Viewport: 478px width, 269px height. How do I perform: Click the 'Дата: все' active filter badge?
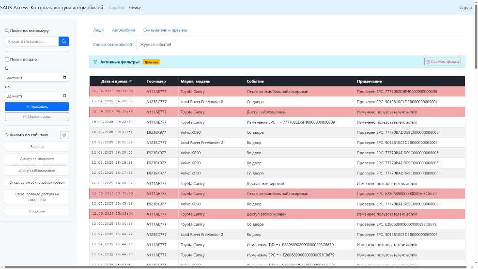(151, 62)
